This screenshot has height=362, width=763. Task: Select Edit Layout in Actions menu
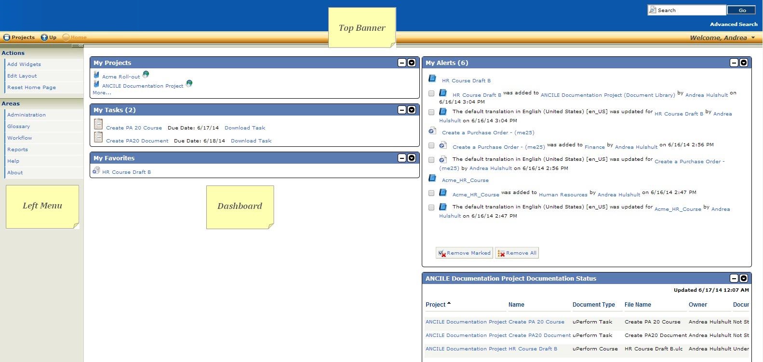pyautogui.click(x=22, y=76)
